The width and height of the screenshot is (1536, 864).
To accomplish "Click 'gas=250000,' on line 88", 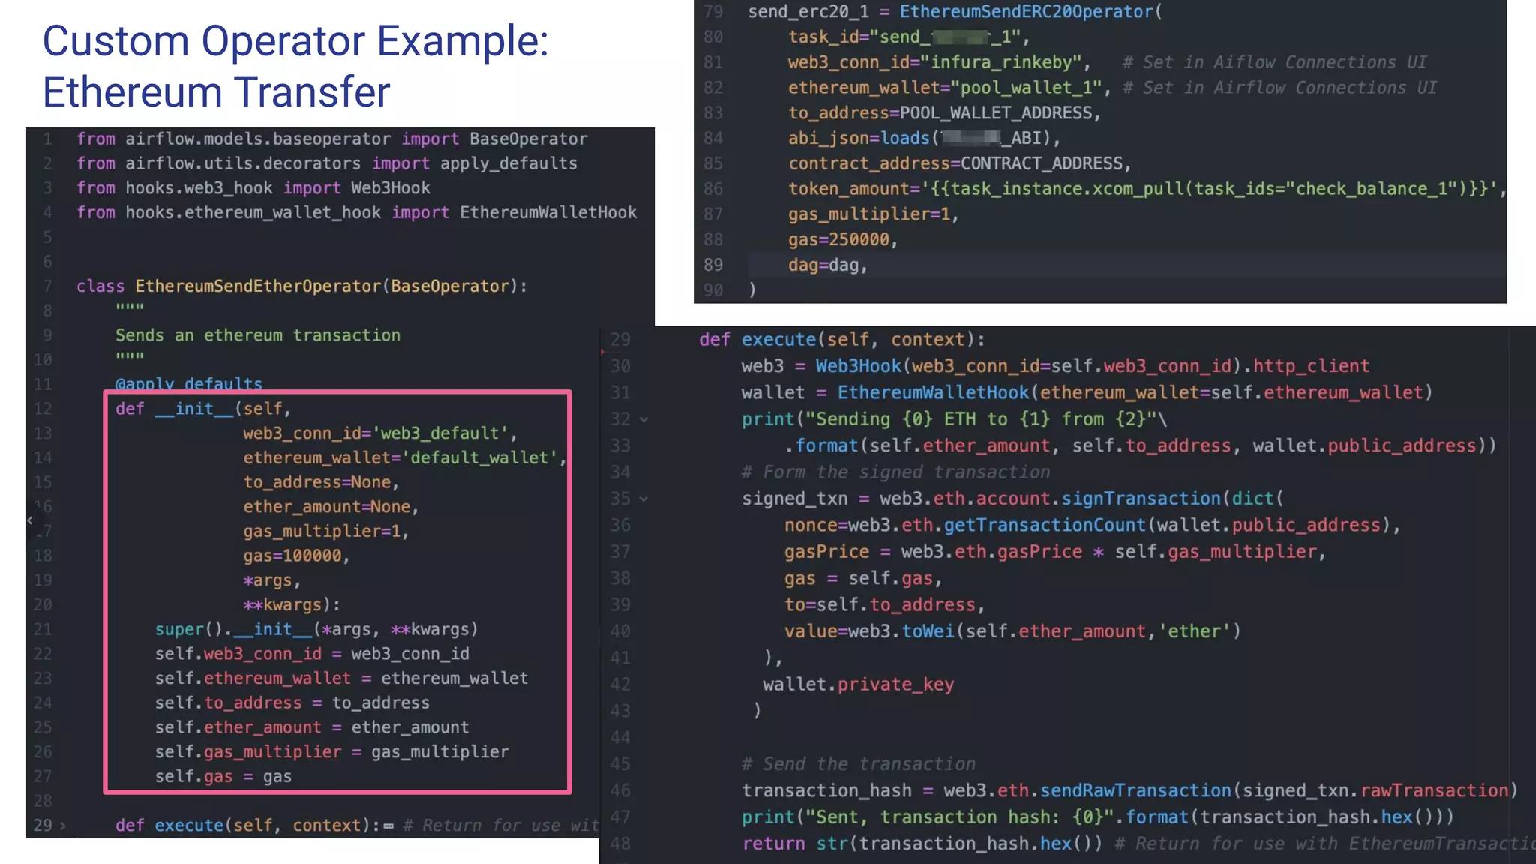I will point(843,240).
